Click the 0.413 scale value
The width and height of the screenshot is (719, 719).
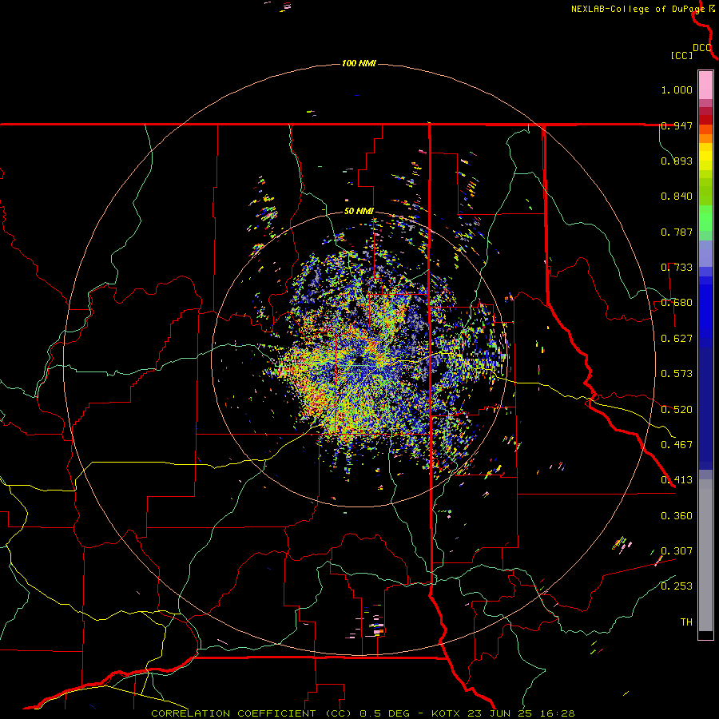click(677, 480)
